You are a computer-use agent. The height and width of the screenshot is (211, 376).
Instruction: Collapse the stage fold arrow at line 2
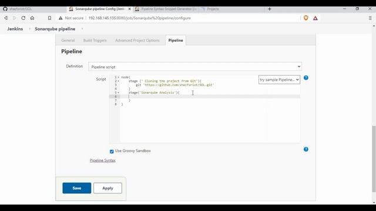pyautogui.click(x=119, y=81)
